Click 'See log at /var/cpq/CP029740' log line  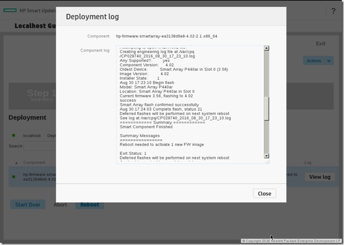point(175,118)
